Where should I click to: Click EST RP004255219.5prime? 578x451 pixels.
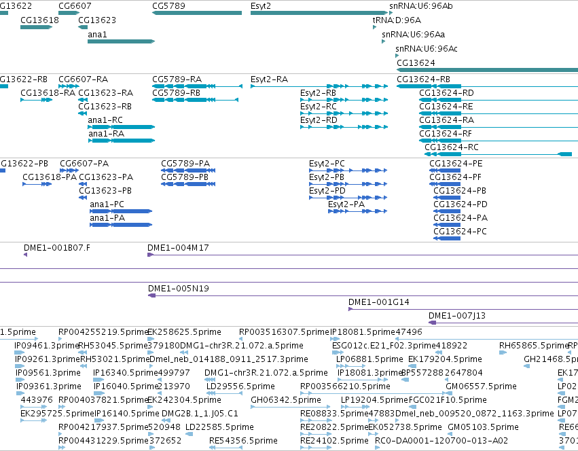103,332
